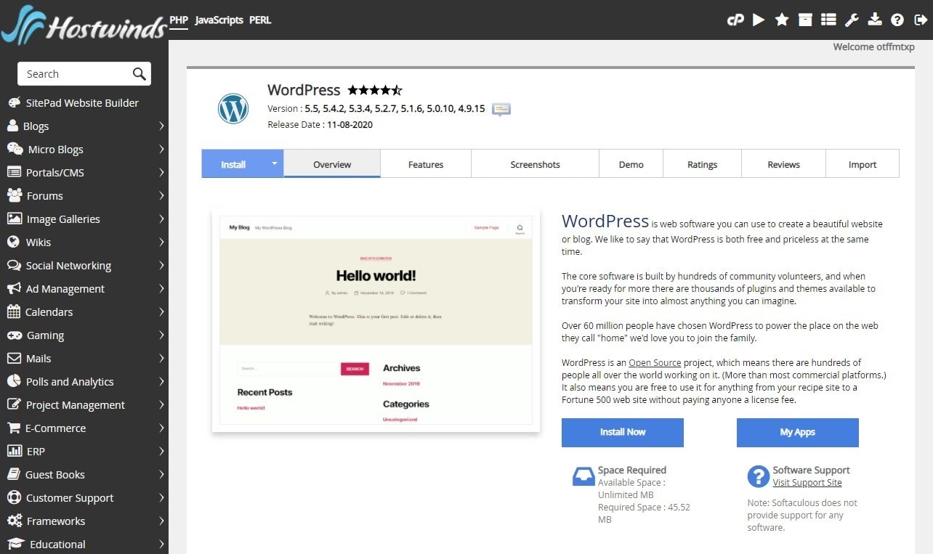Switch to the Features tab

tap(425, 165)
